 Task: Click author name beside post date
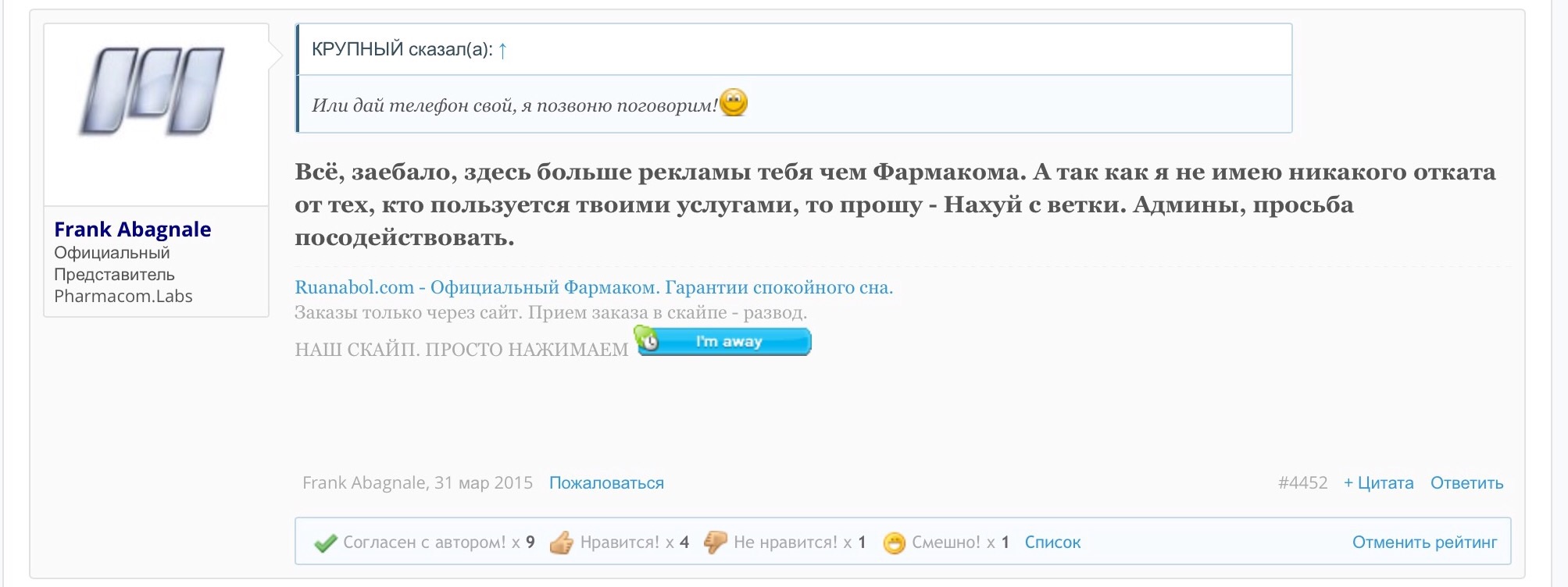[364, 483]
